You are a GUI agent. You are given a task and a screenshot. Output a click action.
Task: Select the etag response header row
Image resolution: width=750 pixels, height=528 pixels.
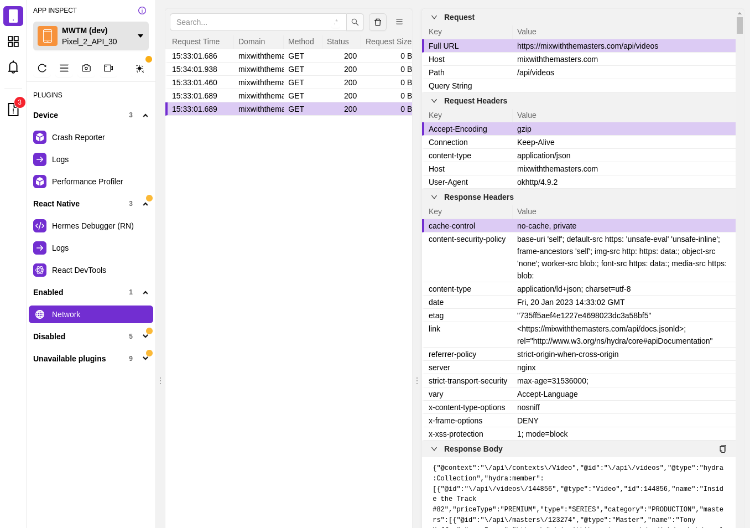pos(579,315)
